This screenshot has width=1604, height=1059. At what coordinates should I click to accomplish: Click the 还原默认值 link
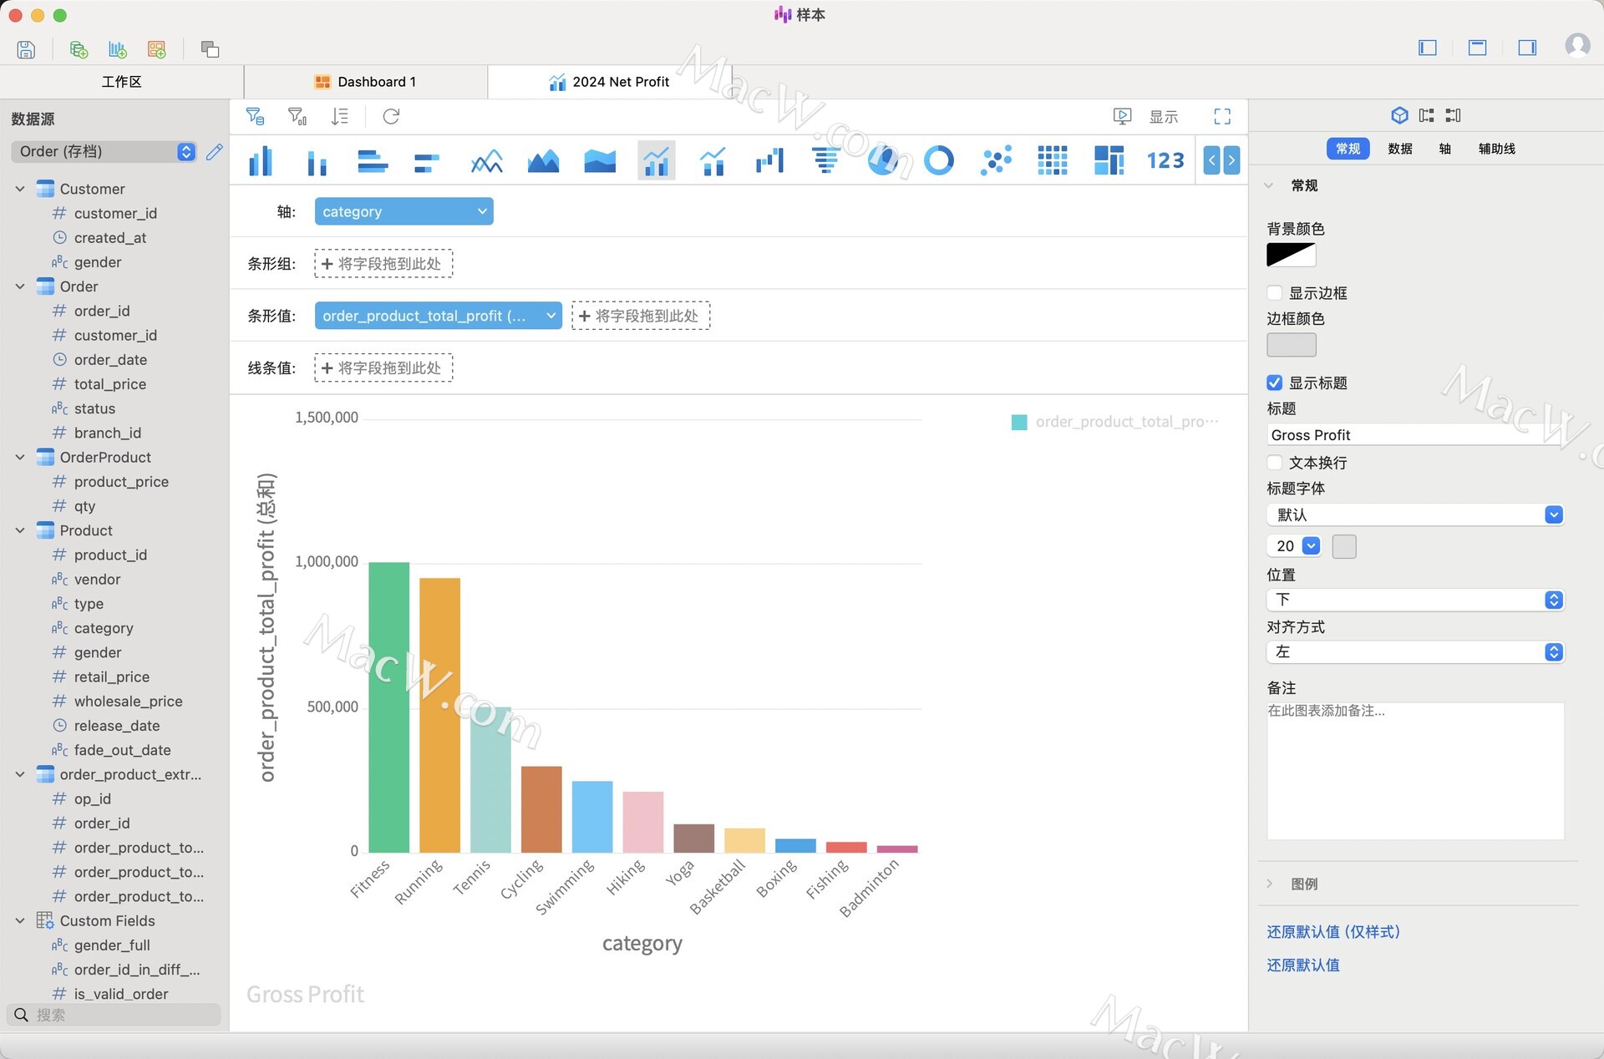click(x=1303, y=965)
